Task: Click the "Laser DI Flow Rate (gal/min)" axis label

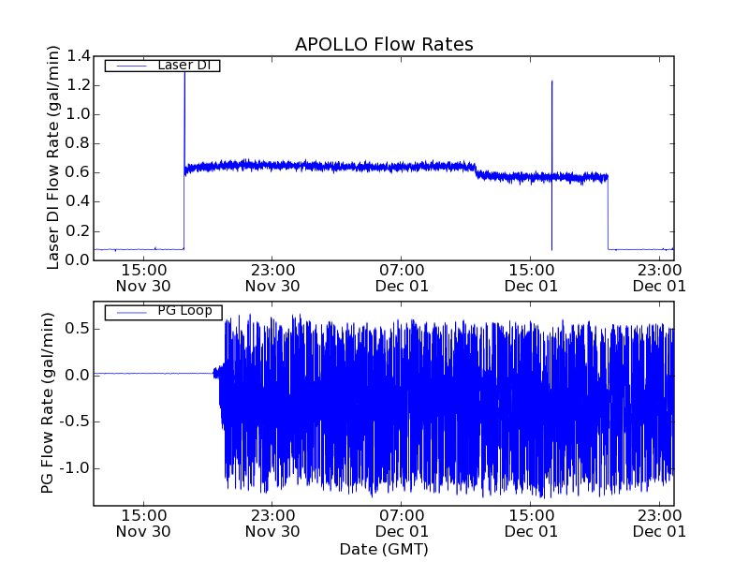Action: (x=52, y=157)
